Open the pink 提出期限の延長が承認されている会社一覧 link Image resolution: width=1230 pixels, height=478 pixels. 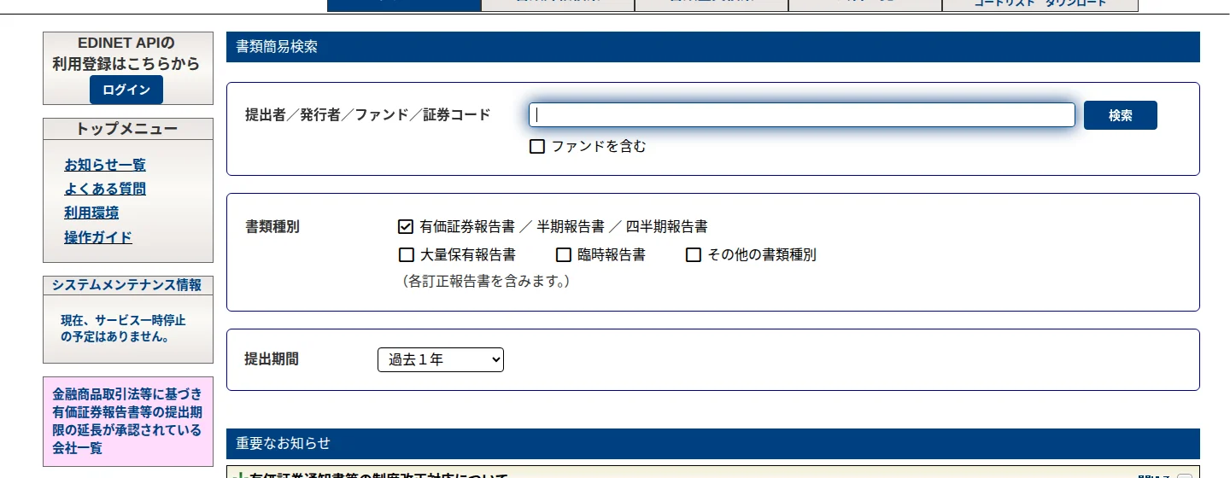128,421
